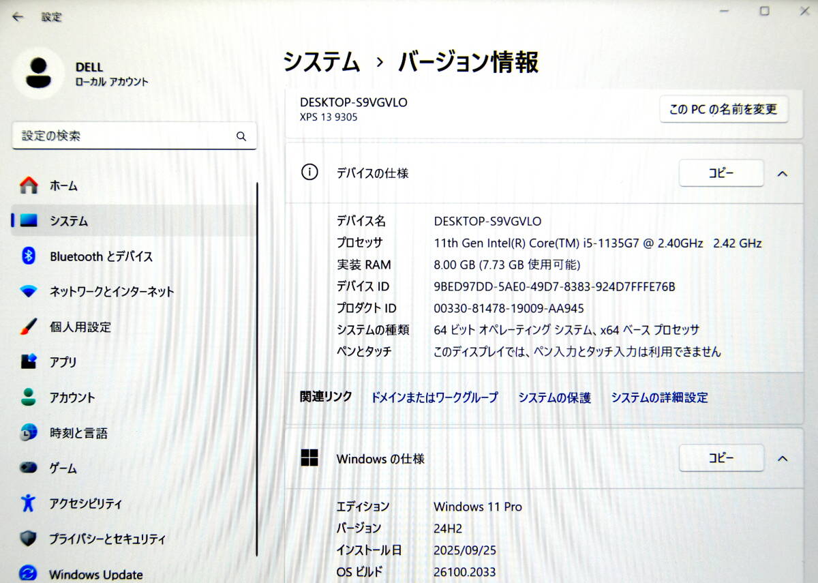Screen dimensions: 818x583
Task: Open アカウント settings category
Action: coord(134,398)
